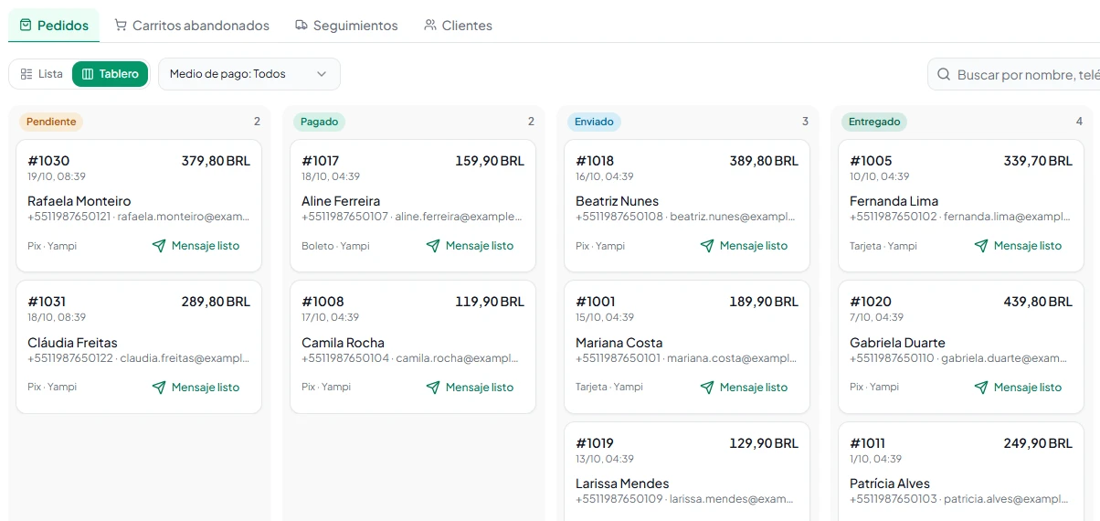Click customer name Cláudia Freitas

(72, 343)
